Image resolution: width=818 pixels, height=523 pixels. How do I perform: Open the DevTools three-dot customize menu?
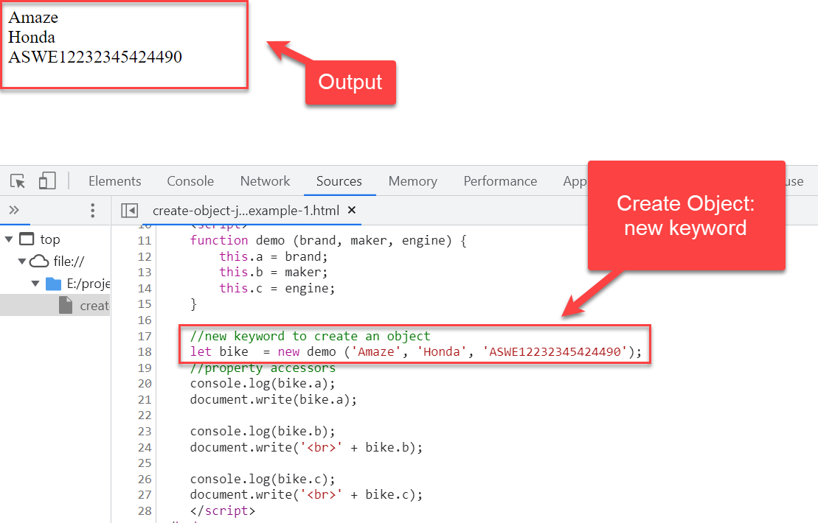(x=92, y=211)
